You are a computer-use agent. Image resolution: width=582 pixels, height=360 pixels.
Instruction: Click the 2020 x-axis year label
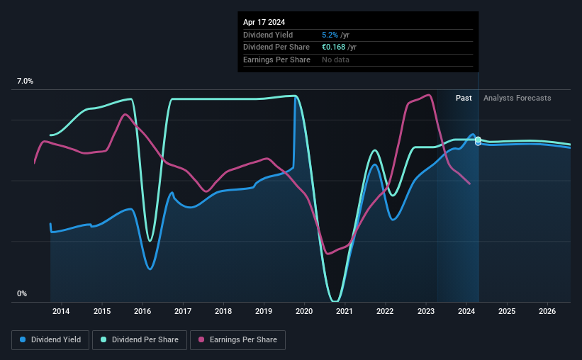point(304,311)
